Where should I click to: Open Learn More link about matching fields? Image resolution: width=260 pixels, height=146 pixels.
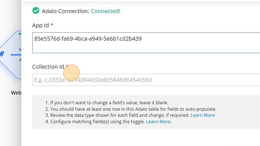pyautogui.click(x=159, y=122)
